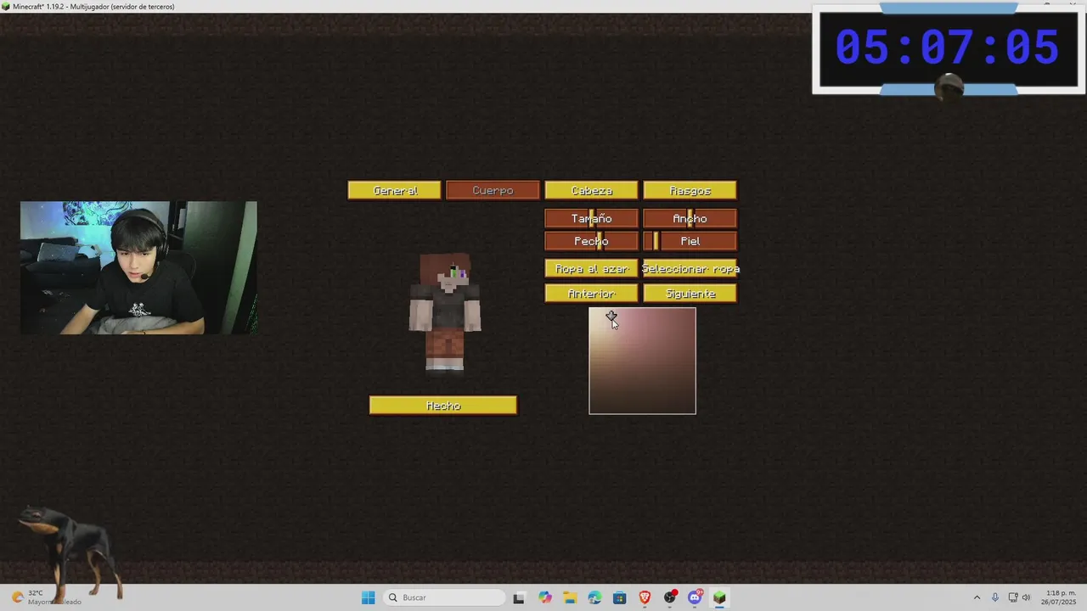
Task: Open network settings tray icon
Action: tap(1012, 597)
